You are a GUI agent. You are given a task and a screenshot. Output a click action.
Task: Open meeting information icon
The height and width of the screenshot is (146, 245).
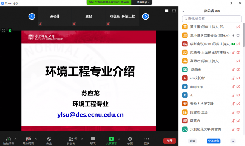tap(3, 31)
